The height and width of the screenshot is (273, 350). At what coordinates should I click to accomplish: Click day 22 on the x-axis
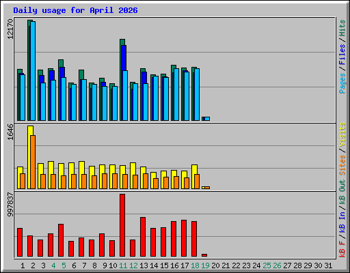pos(236,265)
